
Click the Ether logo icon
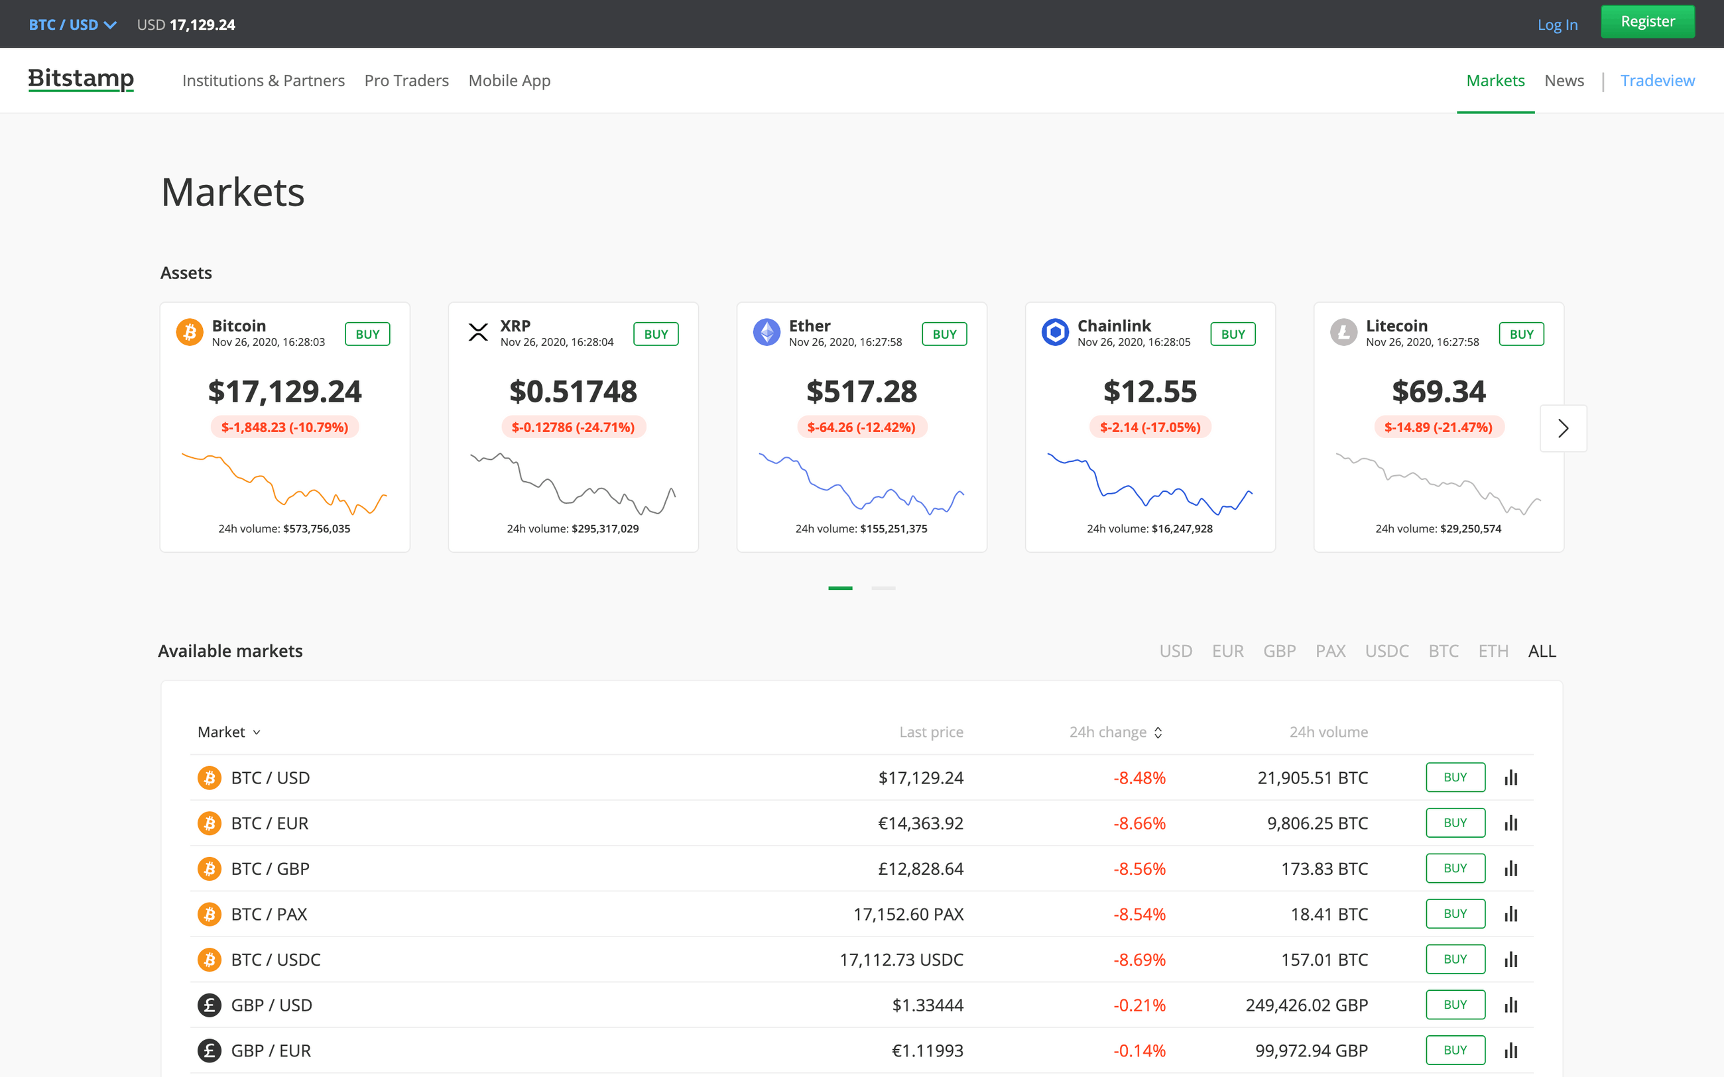tap(767, 332)
